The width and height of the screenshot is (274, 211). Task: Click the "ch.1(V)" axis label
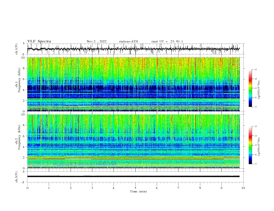pos(17,49)
